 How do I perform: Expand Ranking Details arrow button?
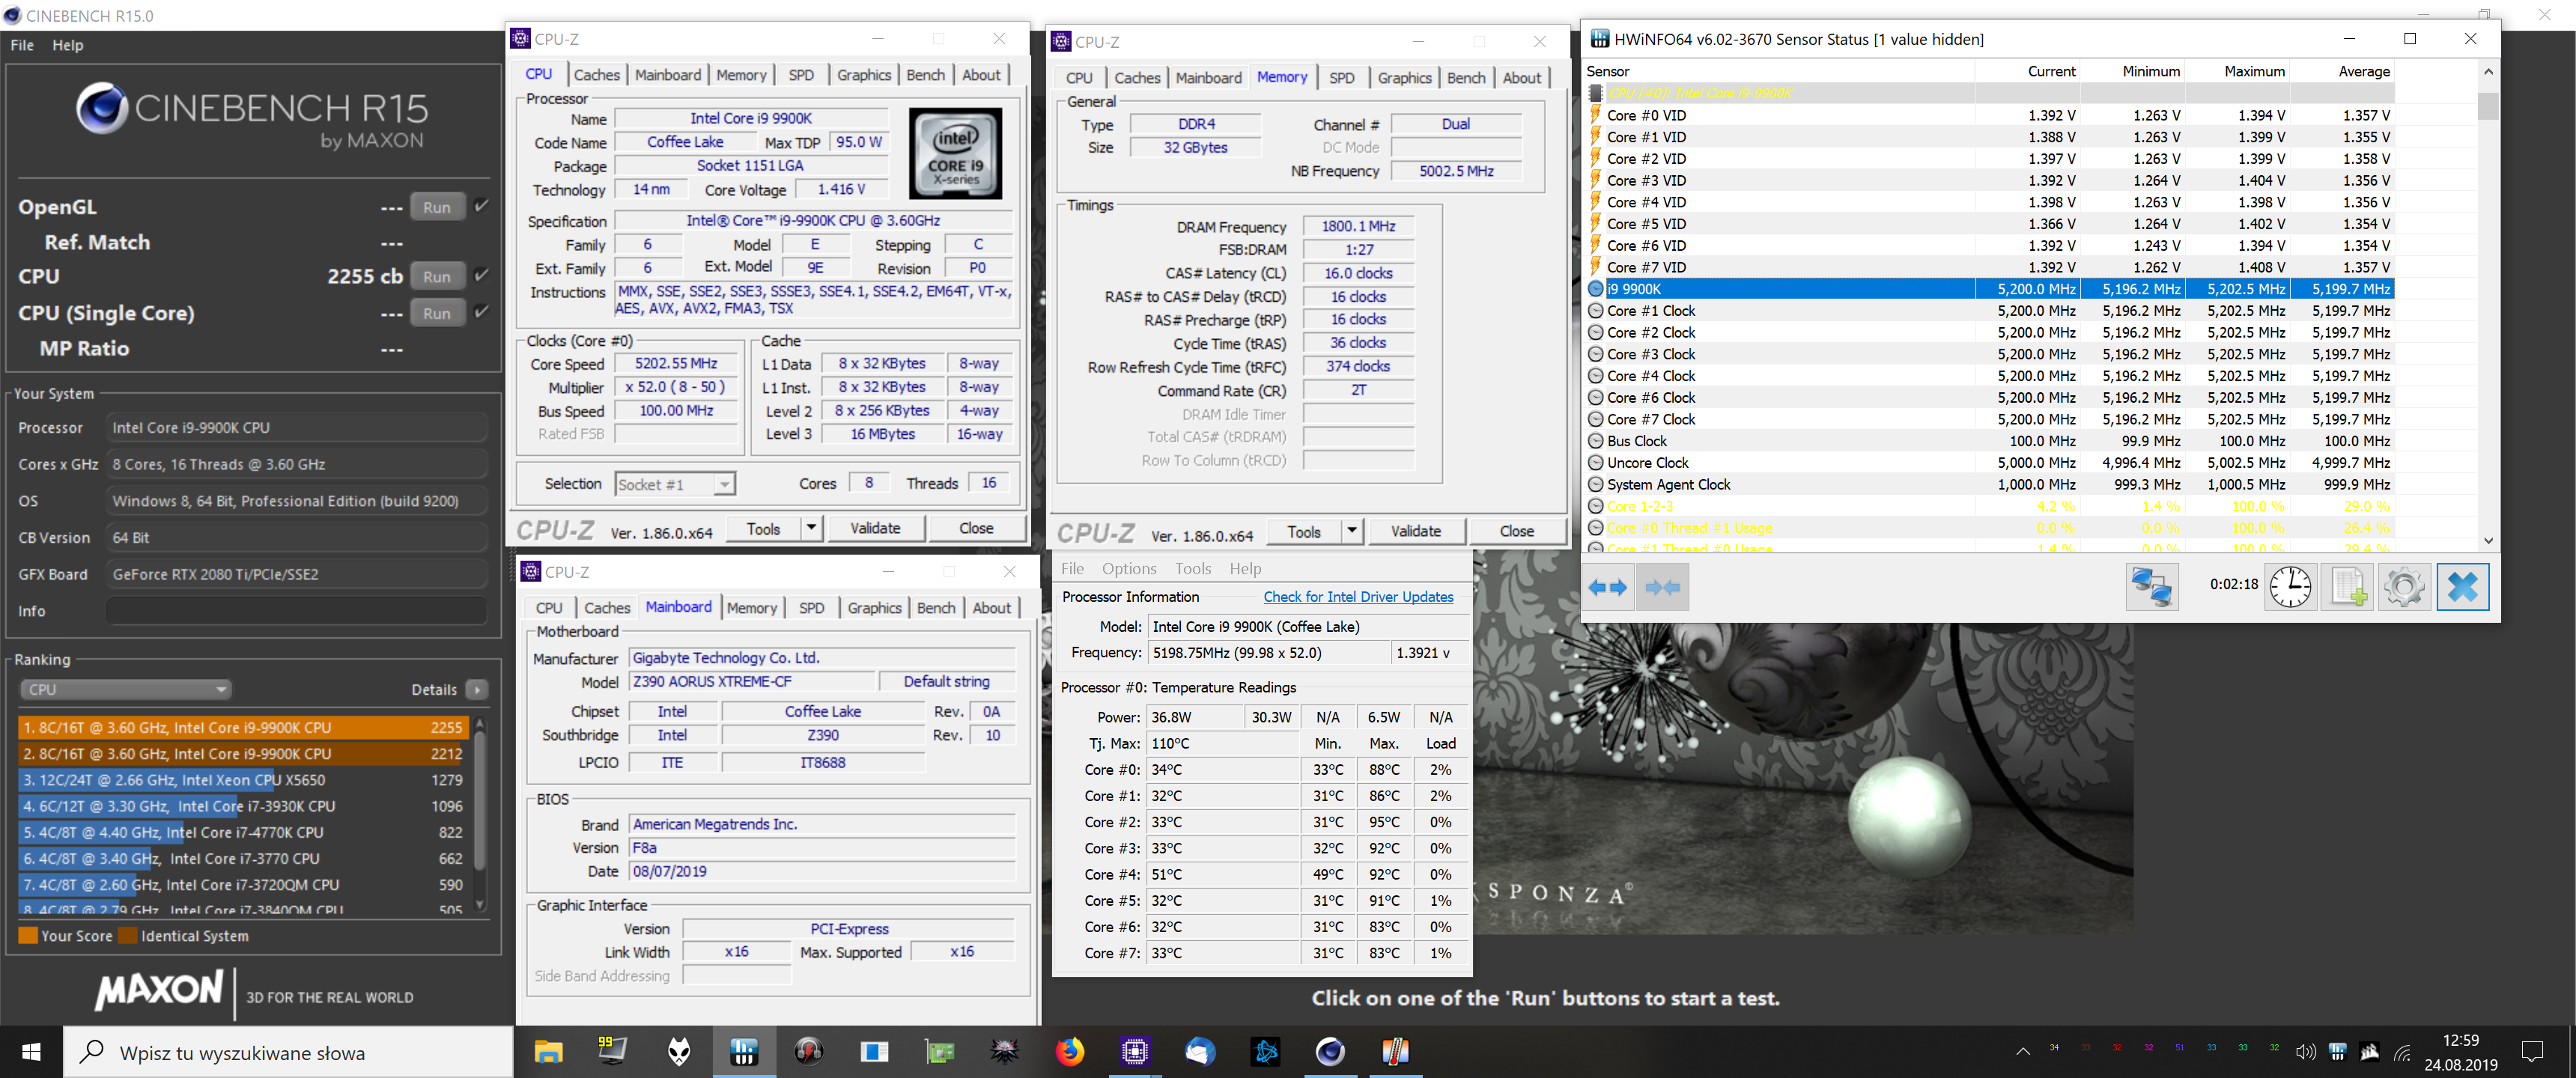tap(477, 689)
